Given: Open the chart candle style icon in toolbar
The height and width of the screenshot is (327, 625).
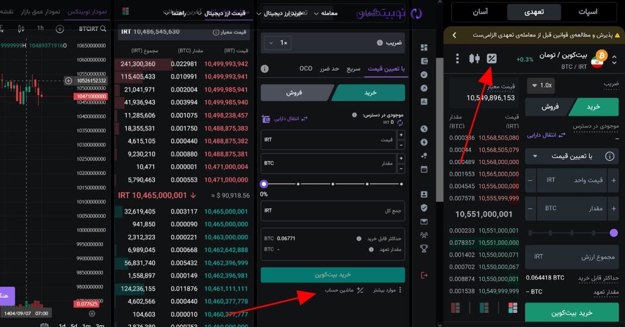Looking at the screenshot, I should (21, 29).
